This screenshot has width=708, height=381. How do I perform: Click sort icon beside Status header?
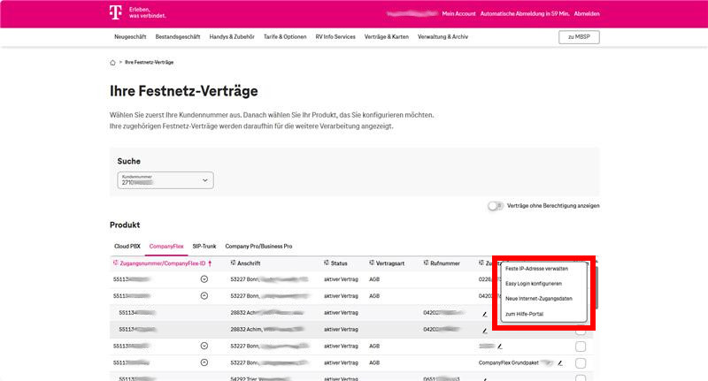coord(327,263)
